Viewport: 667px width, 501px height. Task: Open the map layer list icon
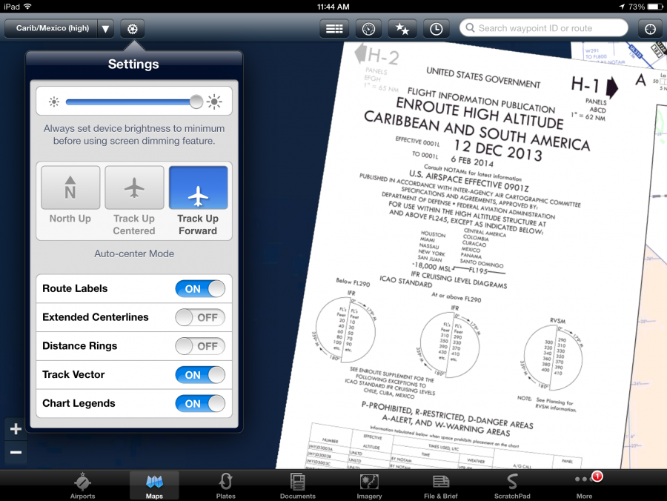pyautogui.click(x=333, y=28)
